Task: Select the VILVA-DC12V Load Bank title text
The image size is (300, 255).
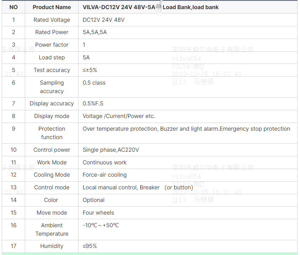Action: pyautogui.click(x=150, y=7)
